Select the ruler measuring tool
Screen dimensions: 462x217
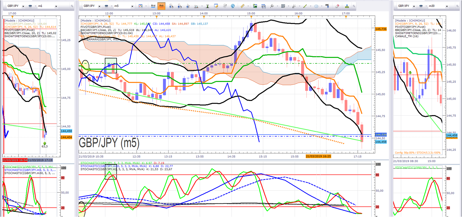click(242, 6)
